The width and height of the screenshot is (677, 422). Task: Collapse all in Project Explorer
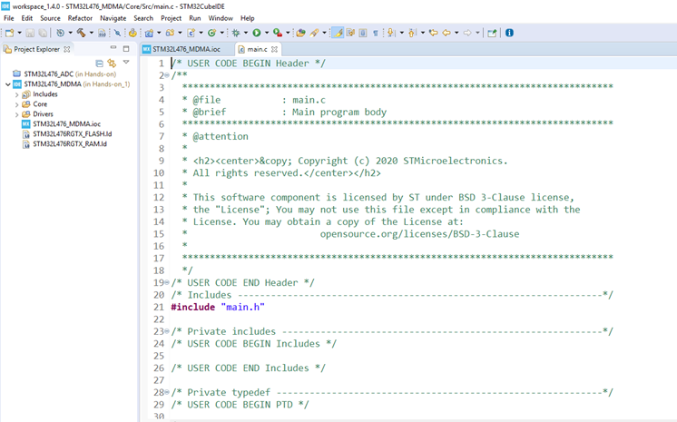(x=99, y=63)
